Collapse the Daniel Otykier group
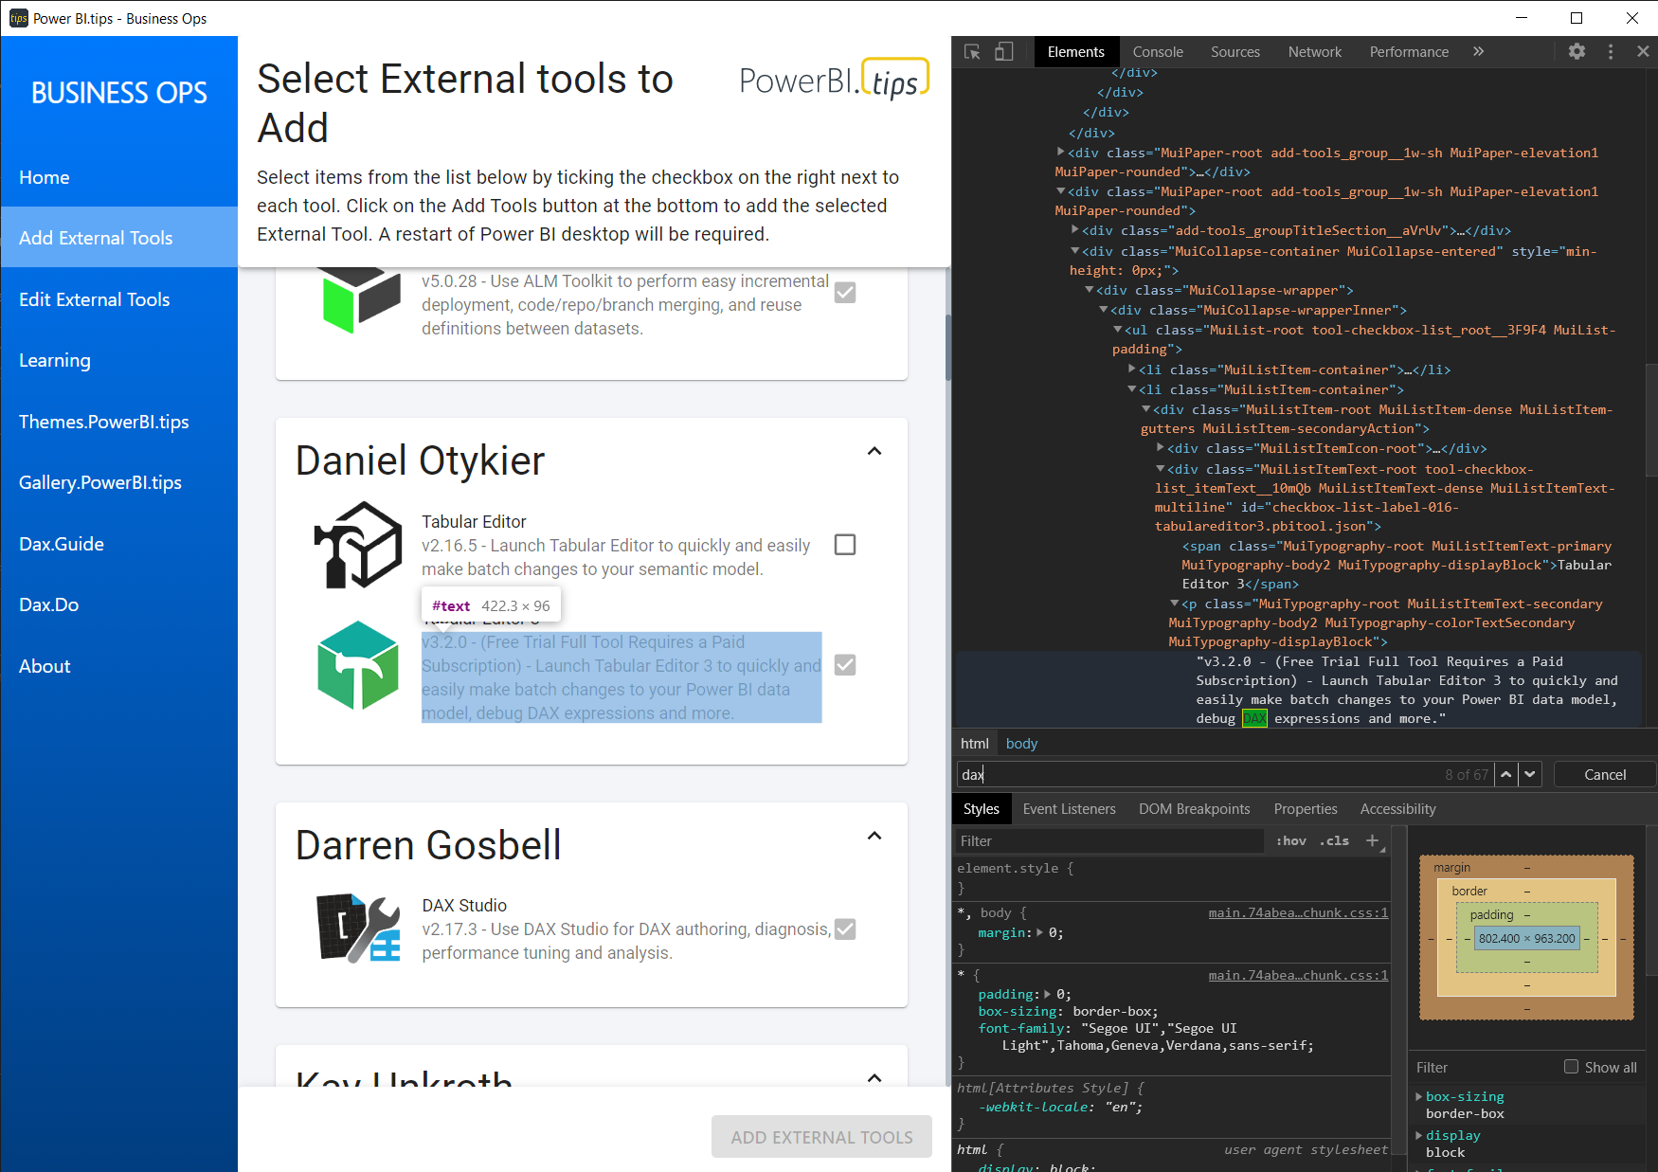Screen dimensions: 1658x1172 874,451
